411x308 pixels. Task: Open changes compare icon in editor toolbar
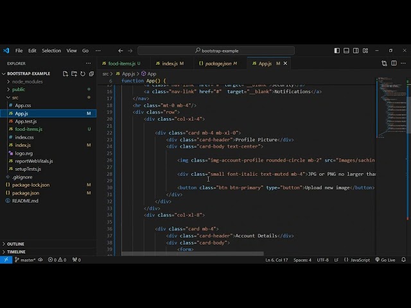tap(384, 64)
